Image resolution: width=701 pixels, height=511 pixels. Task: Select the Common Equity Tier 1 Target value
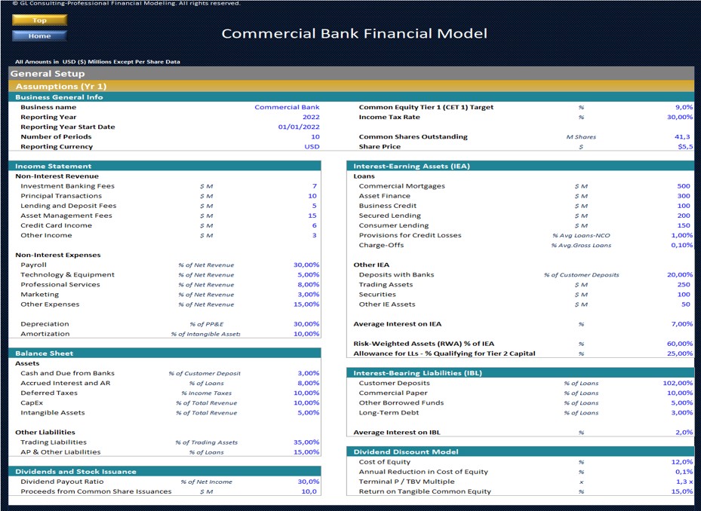(x=681, y=107)
